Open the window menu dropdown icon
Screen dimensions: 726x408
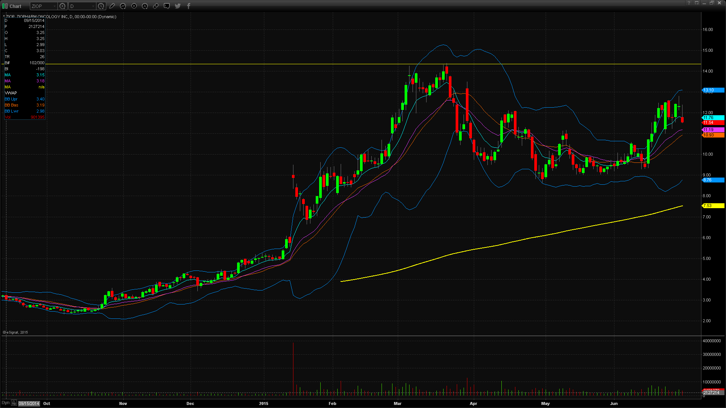click(x=697, y=3)
